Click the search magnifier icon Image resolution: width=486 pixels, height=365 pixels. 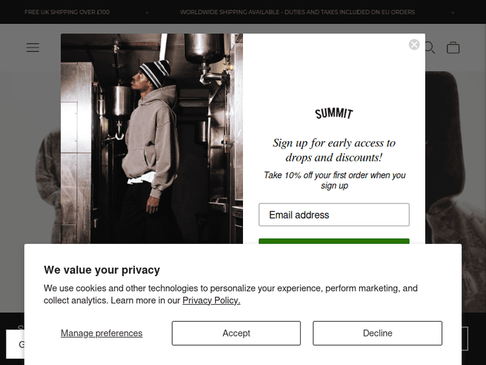pos(430,47)
